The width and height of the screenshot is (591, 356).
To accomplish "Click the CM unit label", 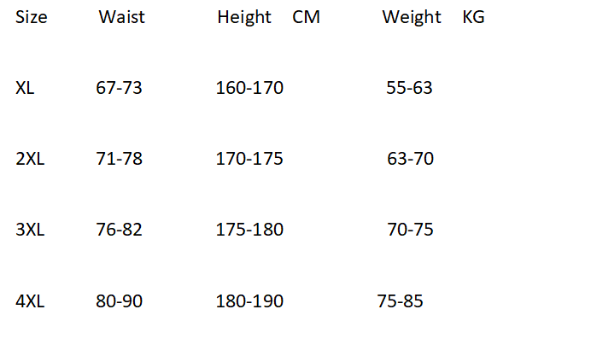I will 306,17.
